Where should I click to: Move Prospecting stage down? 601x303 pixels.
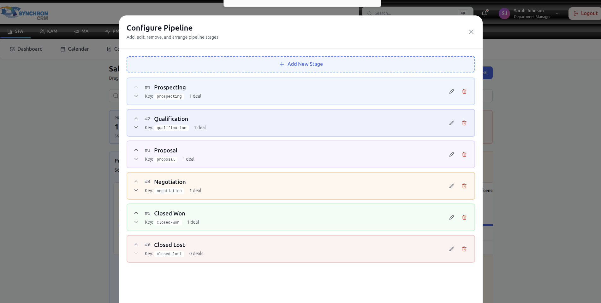point(136,96)
